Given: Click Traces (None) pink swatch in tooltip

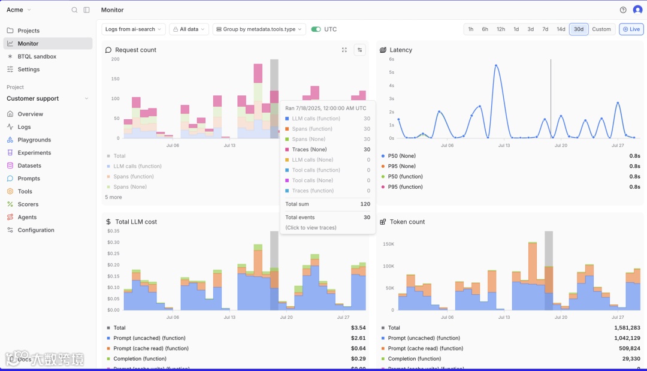Looking at the screenshot, I should [287, 149].
